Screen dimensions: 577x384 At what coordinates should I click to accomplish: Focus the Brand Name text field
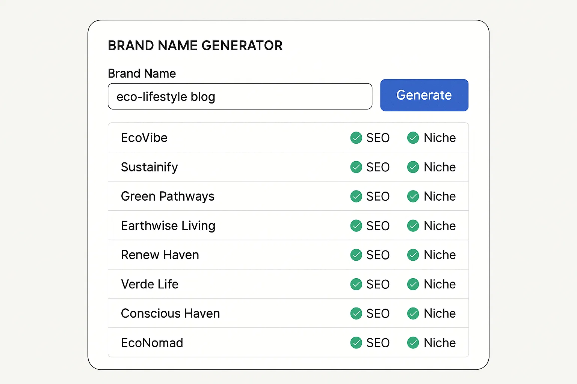click(x=240, y=96)
